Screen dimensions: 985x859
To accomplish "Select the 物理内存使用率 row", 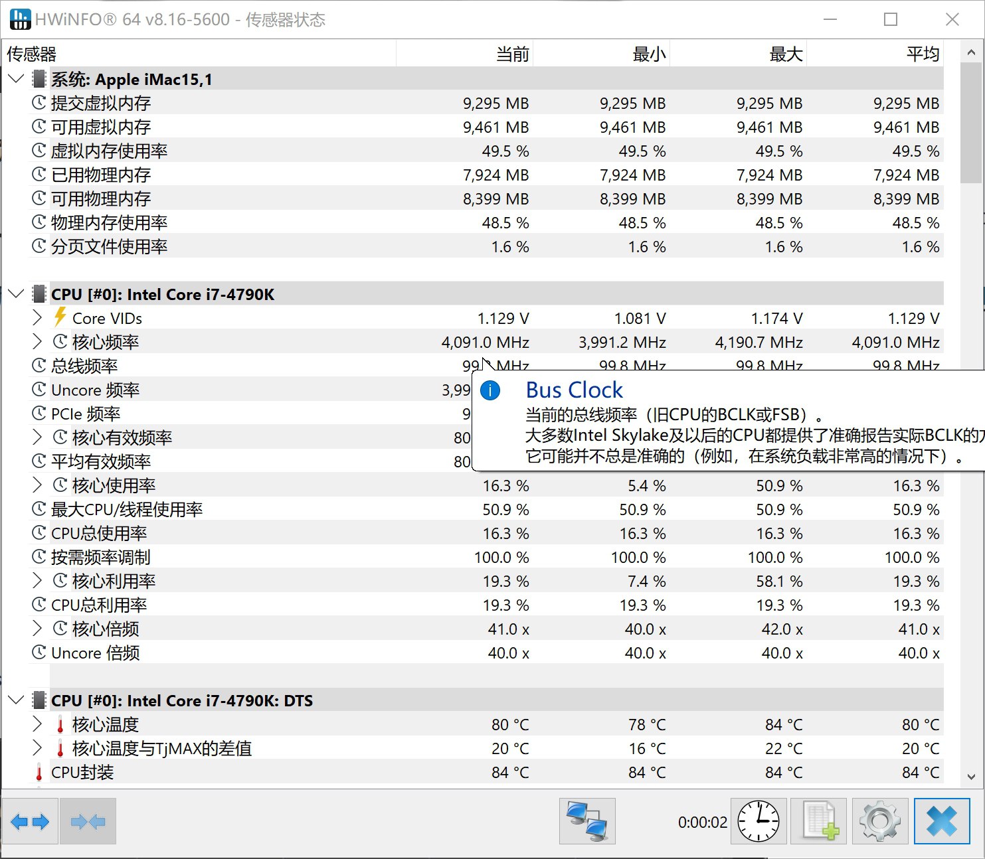I will coord(109,222).
